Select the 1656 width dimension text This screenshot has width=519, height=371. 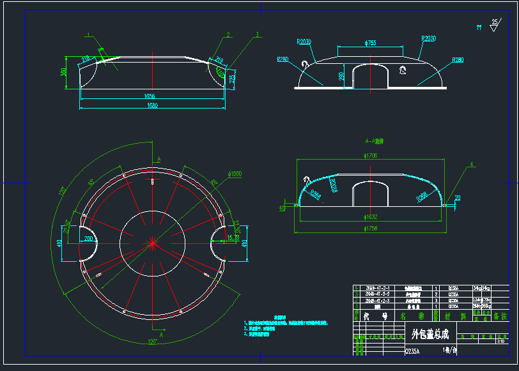(x=150, y=96)
